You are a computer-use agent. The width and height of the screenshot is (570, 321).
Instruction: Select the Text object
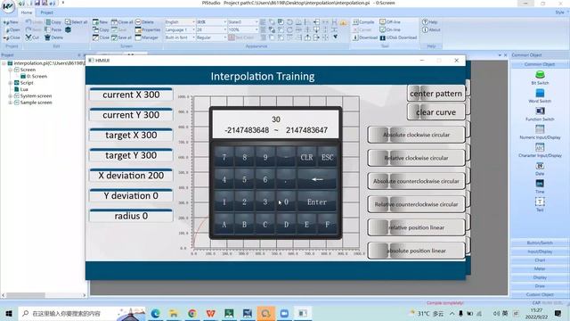[540, 204]
